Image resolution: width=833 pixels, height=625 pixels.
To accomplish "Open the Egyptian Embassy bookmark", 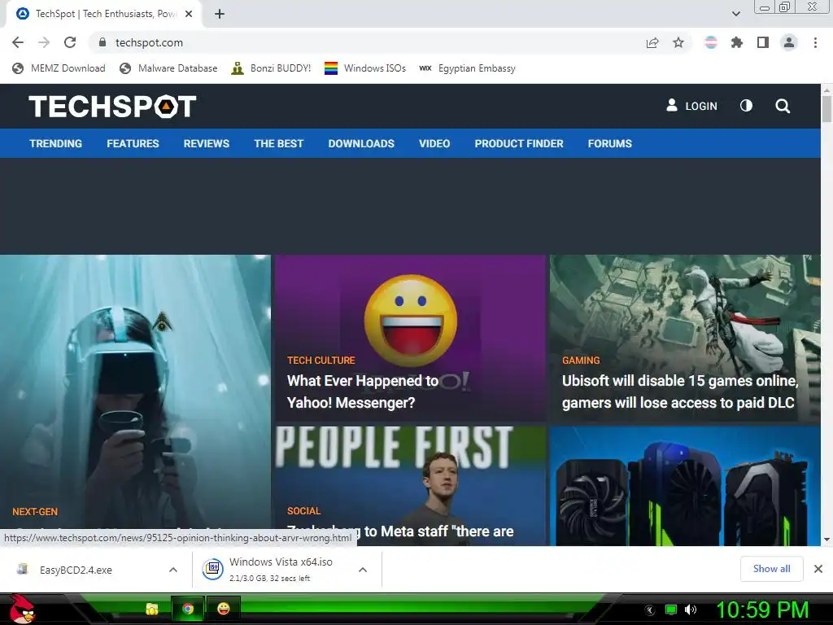I will click(x=467, y=68).
